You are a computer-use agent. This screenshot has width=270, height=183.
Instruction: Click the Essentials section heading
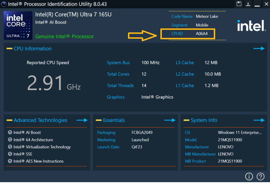click(x=114, y=120)
